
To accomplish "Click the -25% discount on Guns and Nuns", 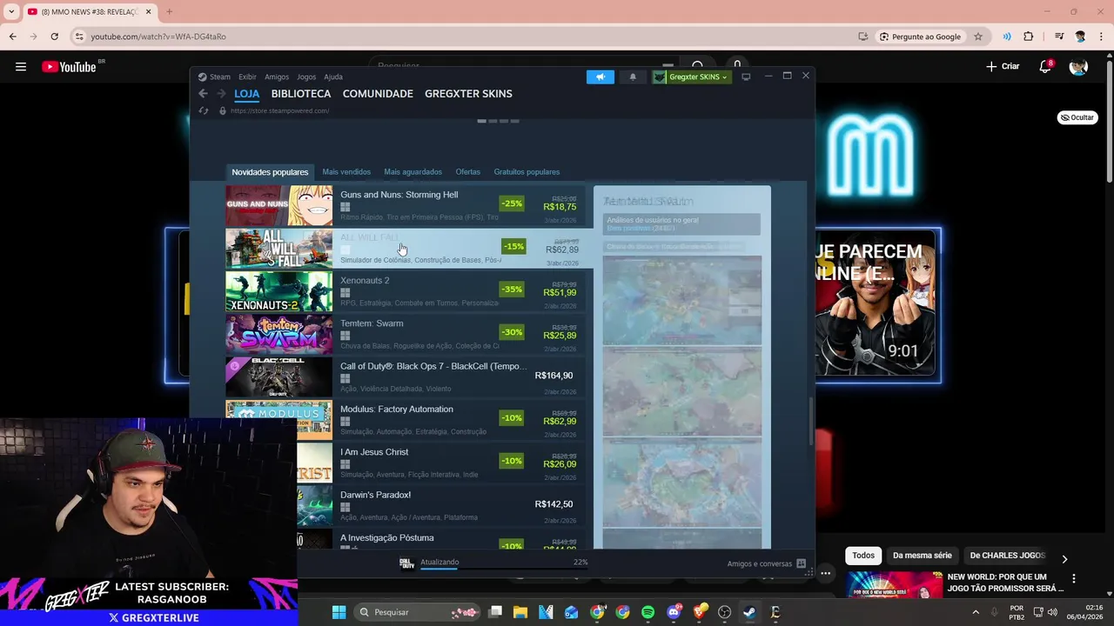I will click(x=512, y=203).
